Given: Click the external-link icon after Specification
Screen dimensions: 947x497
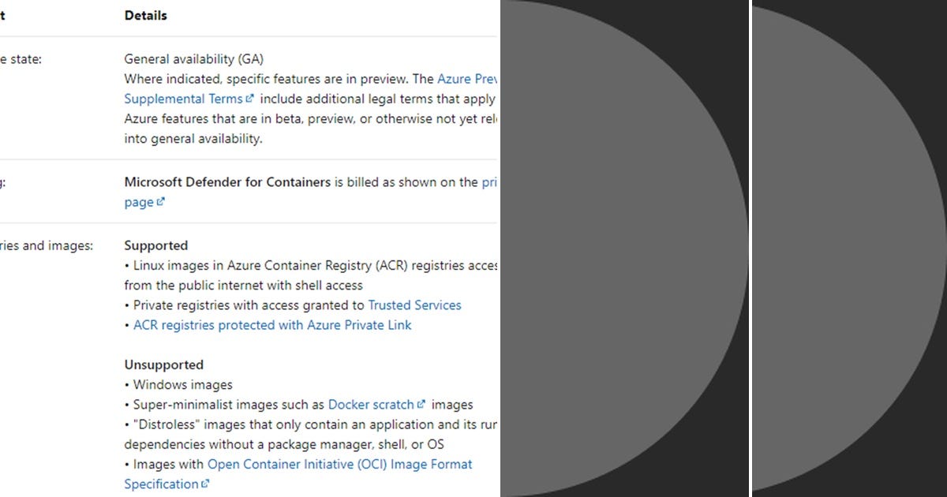Looking at the screenshot, I should point(205,484).
